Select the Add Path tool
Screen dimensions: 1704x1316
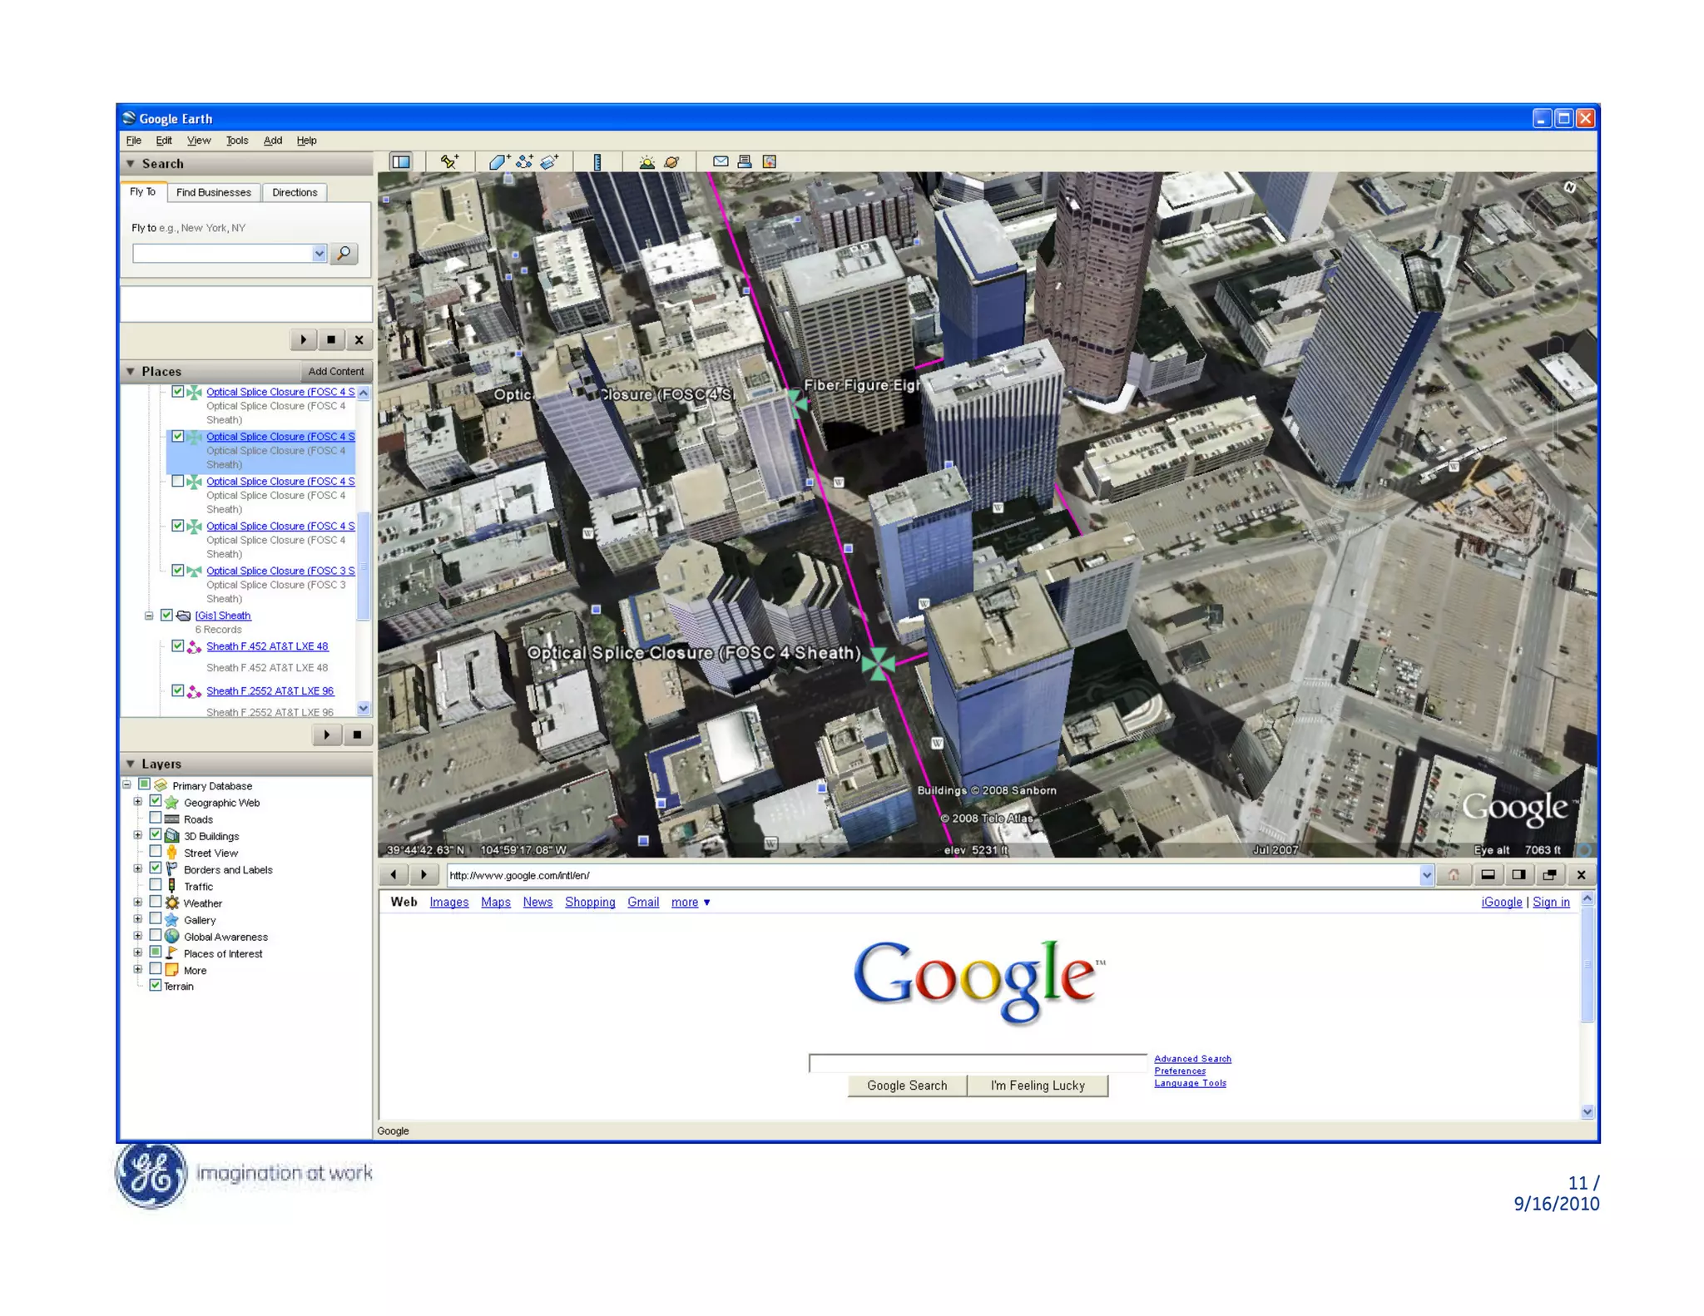click(524, 161)
